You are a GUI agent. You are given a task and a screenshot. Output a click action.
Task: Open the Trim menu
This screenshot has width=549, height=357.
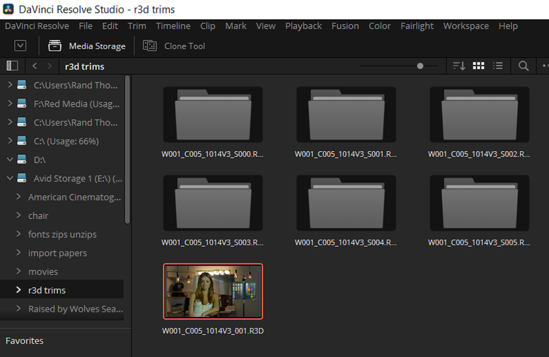(137, 26)
